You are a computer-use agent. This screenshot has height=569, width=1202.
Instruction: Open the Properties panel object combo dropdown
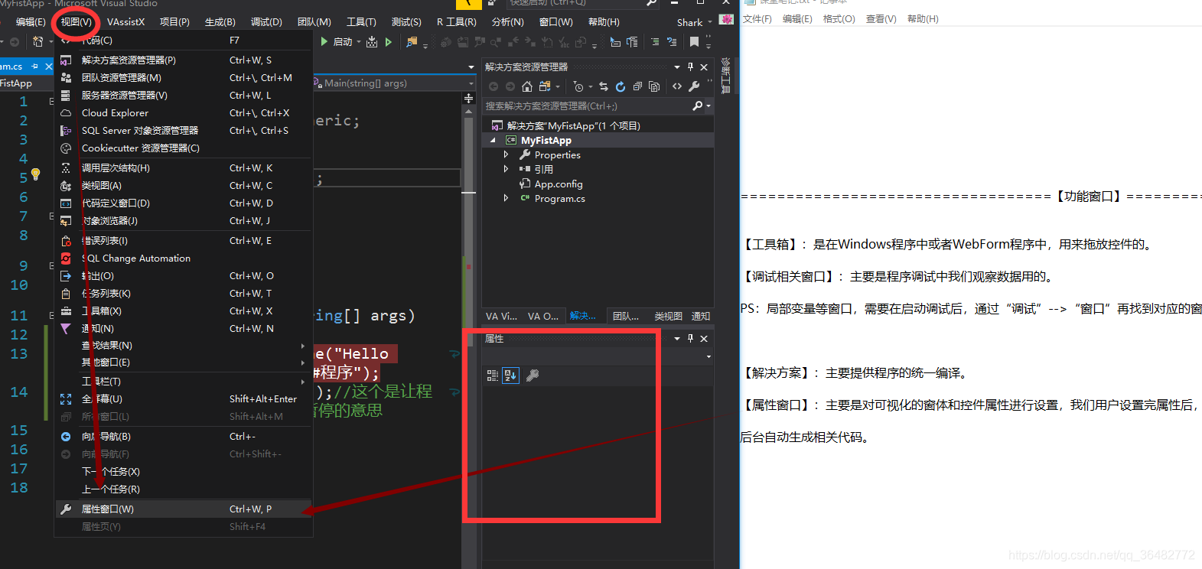tap(708, 356)
